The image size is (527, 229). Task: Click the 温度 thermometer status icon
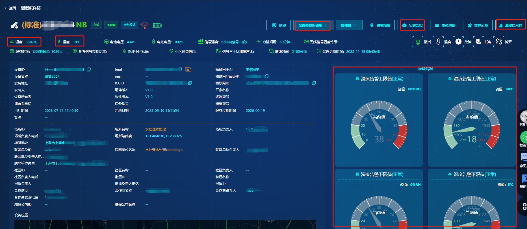tap(438, 42)
